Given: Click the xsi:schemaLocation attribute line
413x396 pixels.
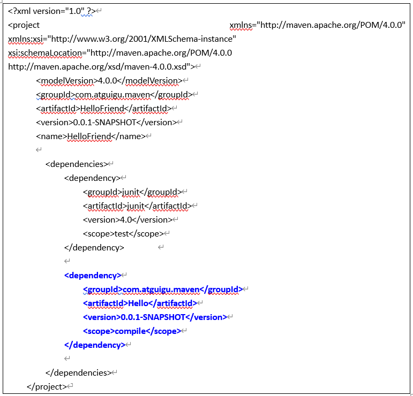Looking at the screenshot, I should pyautogui.click(x=120, y=53).
